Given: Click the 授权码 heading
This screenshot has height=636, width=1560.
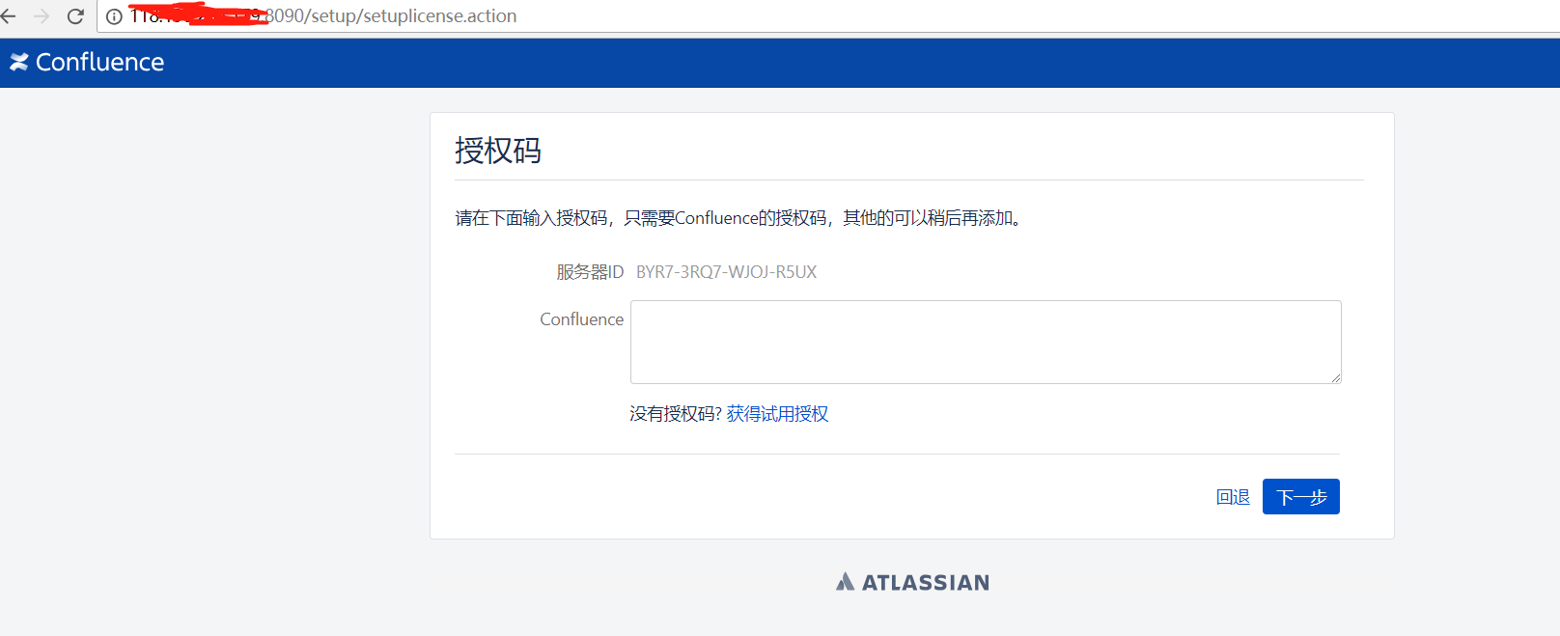Looking at the screenshot, I should tap(498, 151).
